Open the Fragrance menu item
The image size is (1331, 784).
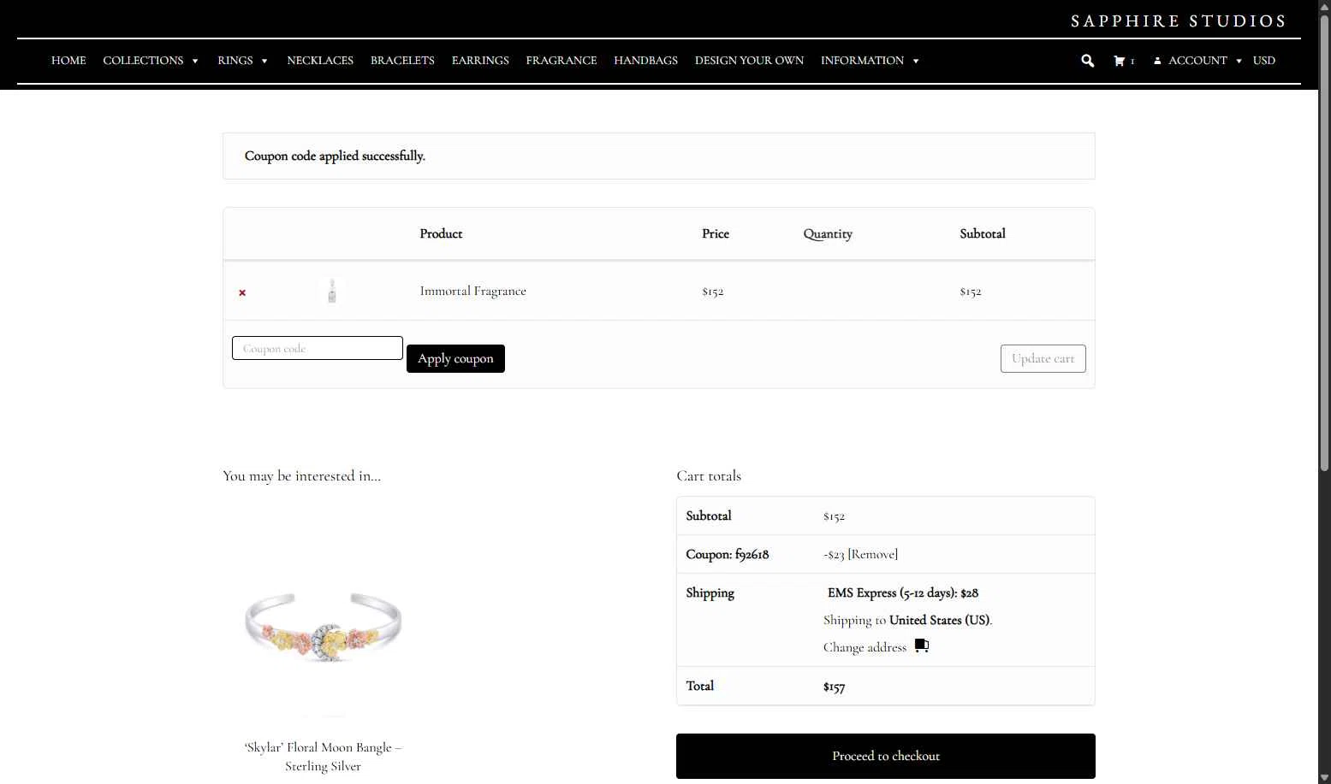[x=562, y=61]
